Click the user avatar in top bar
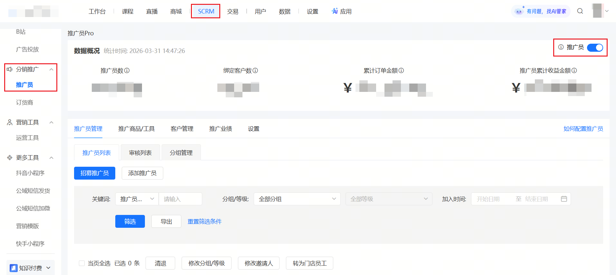 (598, 11)
